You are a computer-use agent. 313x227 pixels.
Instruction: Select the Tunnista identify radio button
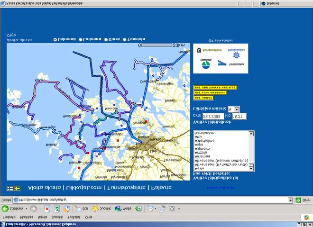coord(125,40)
